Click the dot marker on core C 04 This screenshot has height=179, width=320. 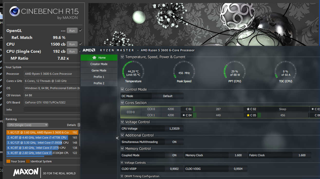coord(184,115)
